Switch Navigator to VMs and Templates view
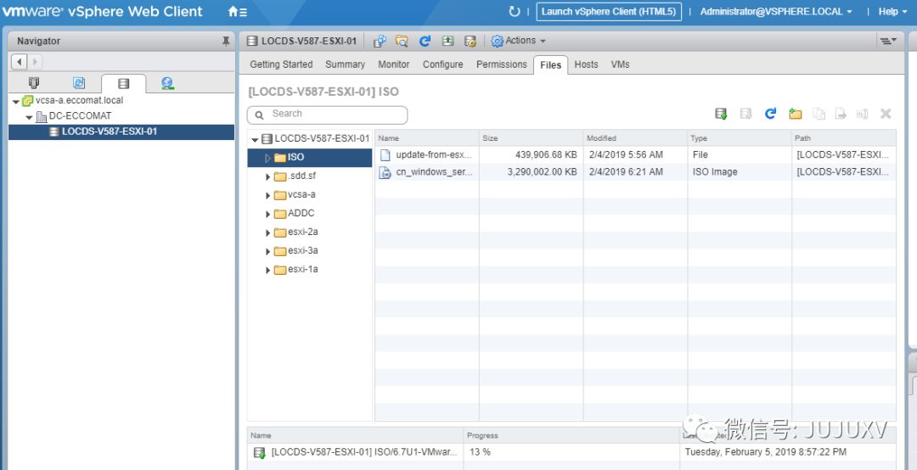This screenshot has width=917, height=470. [x=79, y=83]
